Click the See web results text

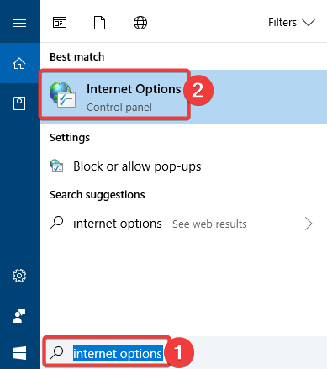(209, 224)
